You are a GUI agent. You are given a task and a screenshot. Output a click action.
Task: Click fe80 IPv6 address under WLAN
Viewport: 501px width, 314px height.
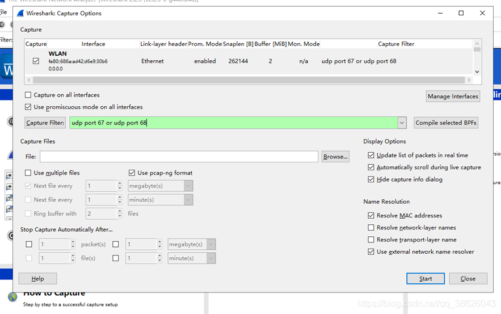coord(78,61)
